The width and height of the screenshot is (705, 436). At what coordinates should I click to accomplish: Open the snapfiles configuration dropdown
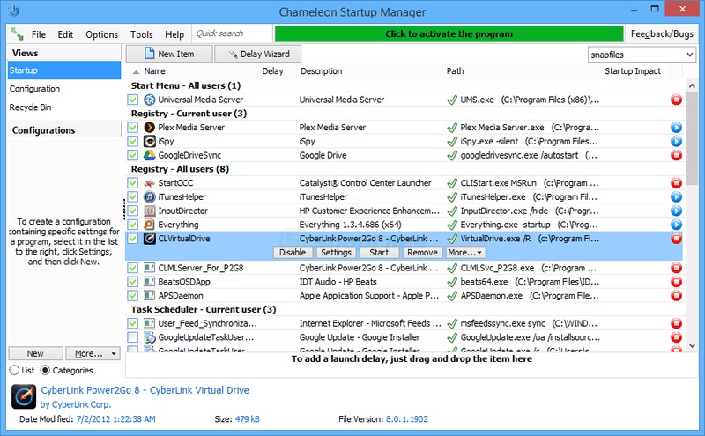click(642, 55)
